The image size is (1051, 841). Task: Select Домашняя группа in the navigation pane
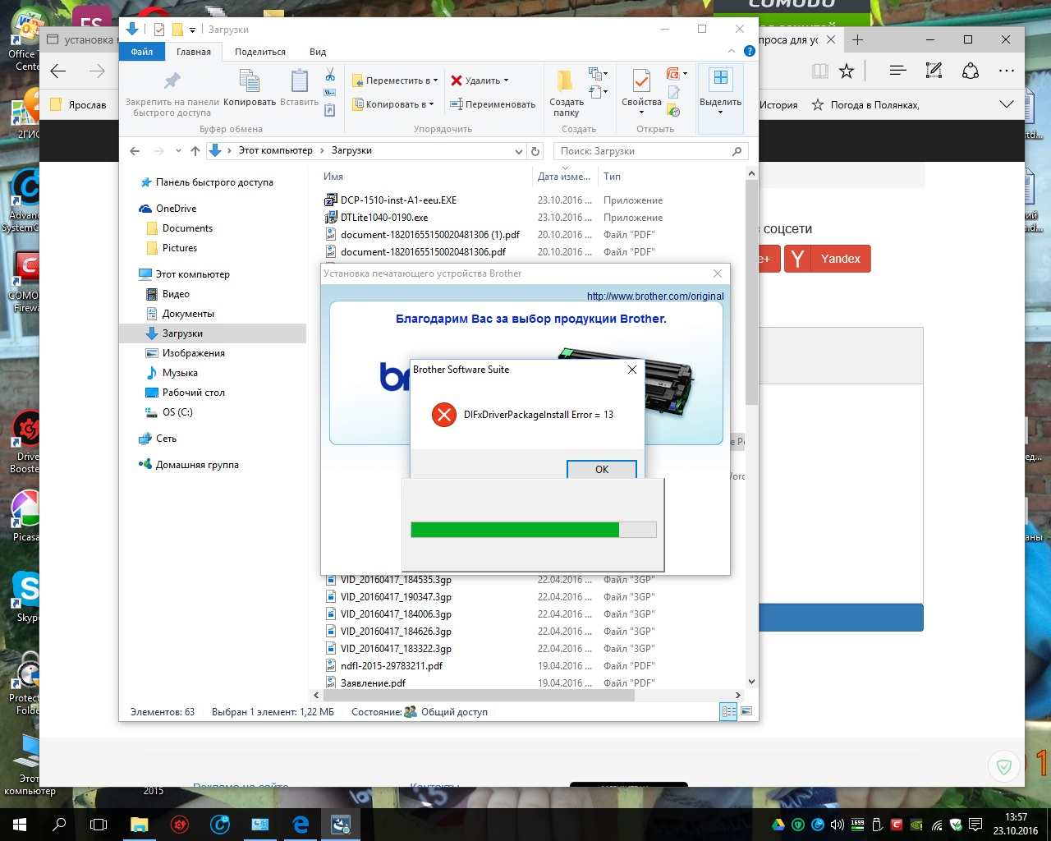(197, 465)
